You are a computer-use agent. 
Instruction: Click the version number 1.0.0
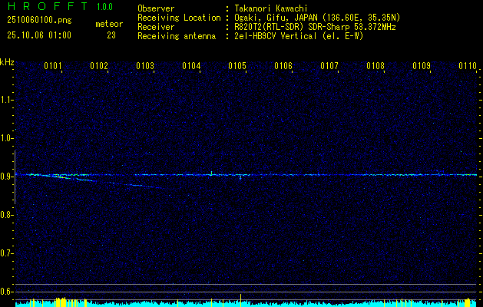point(104,8)
